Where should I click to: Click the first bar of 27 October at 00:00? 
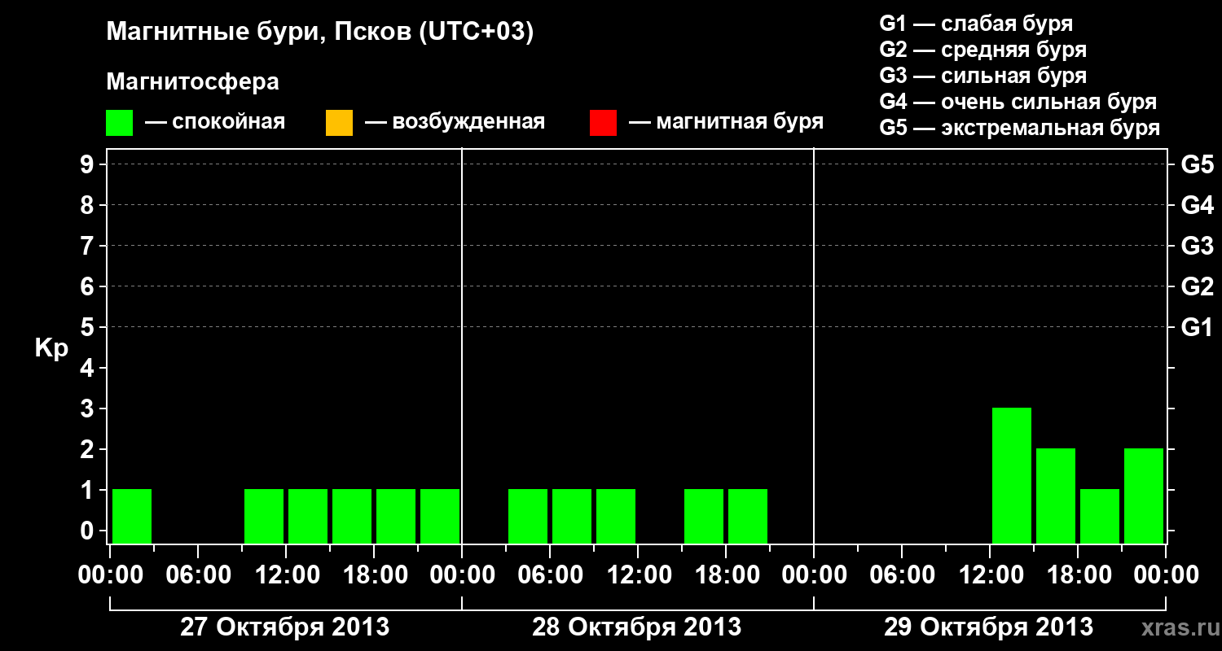tap(132, 516)
